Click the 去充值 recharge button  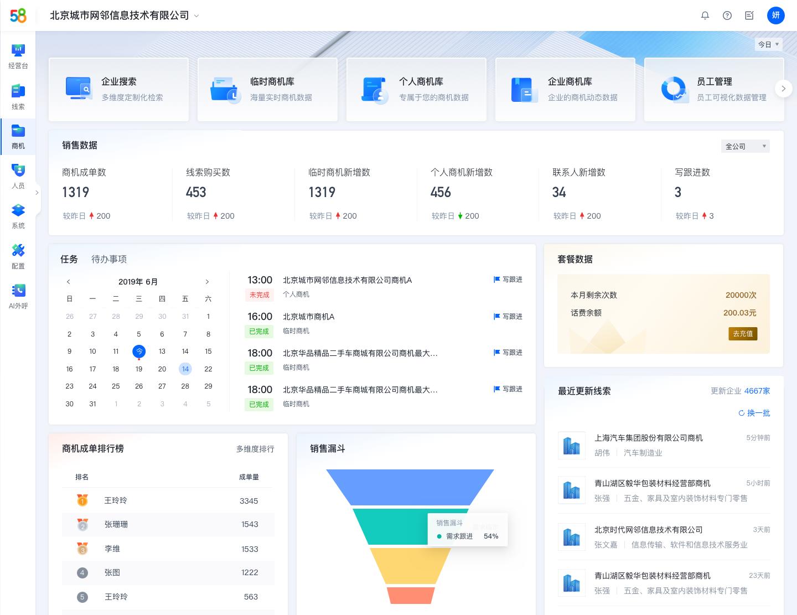(x=742, y=334)
